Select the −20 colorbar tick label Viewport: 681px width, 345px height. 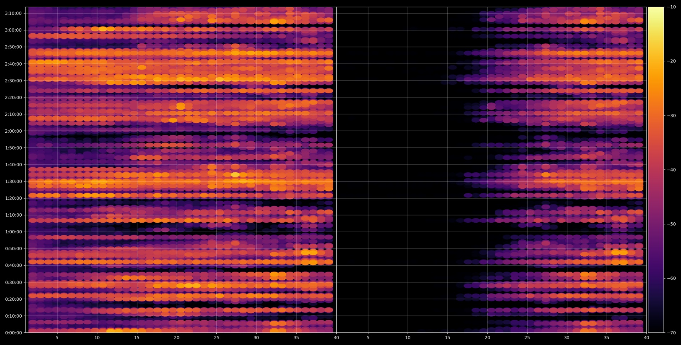(x=671, y=61)
